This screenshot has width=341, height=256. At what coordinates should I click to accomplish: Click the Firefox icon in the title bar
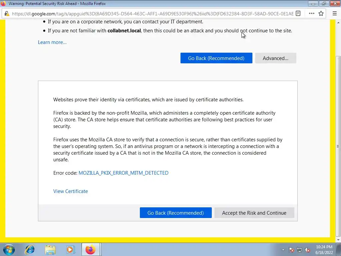[x=3, y=3]
